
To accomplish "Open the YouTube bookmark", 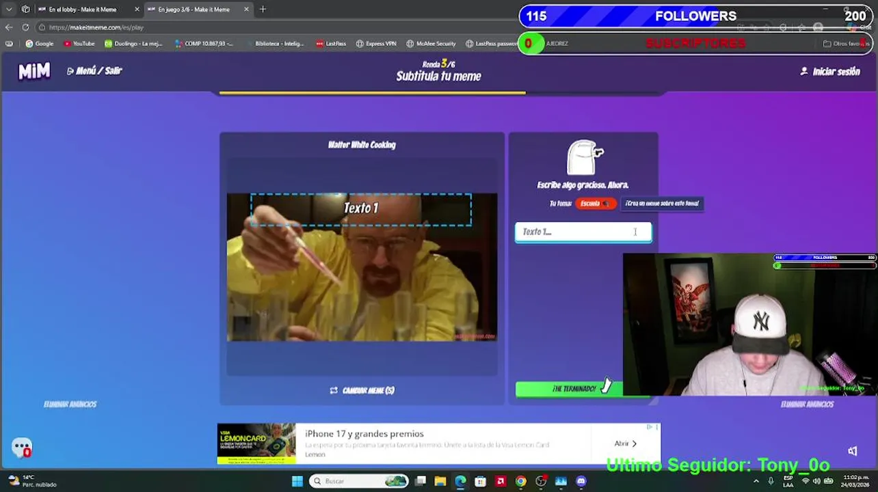I will coord(79,44).
